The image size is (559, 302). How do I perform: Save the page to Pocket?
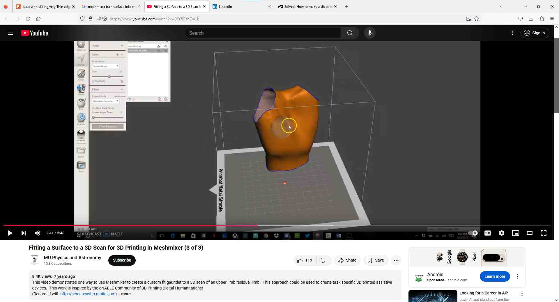coord(521,19)
